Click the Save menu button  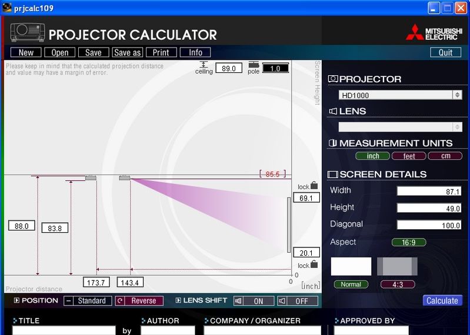pos(94,52)
